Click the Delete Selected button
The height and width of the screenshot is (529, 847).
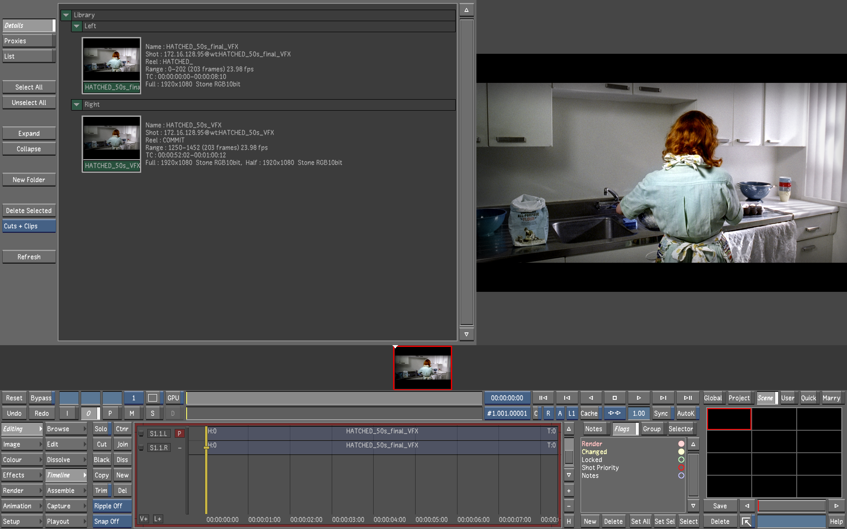click(x=29, y=211)
